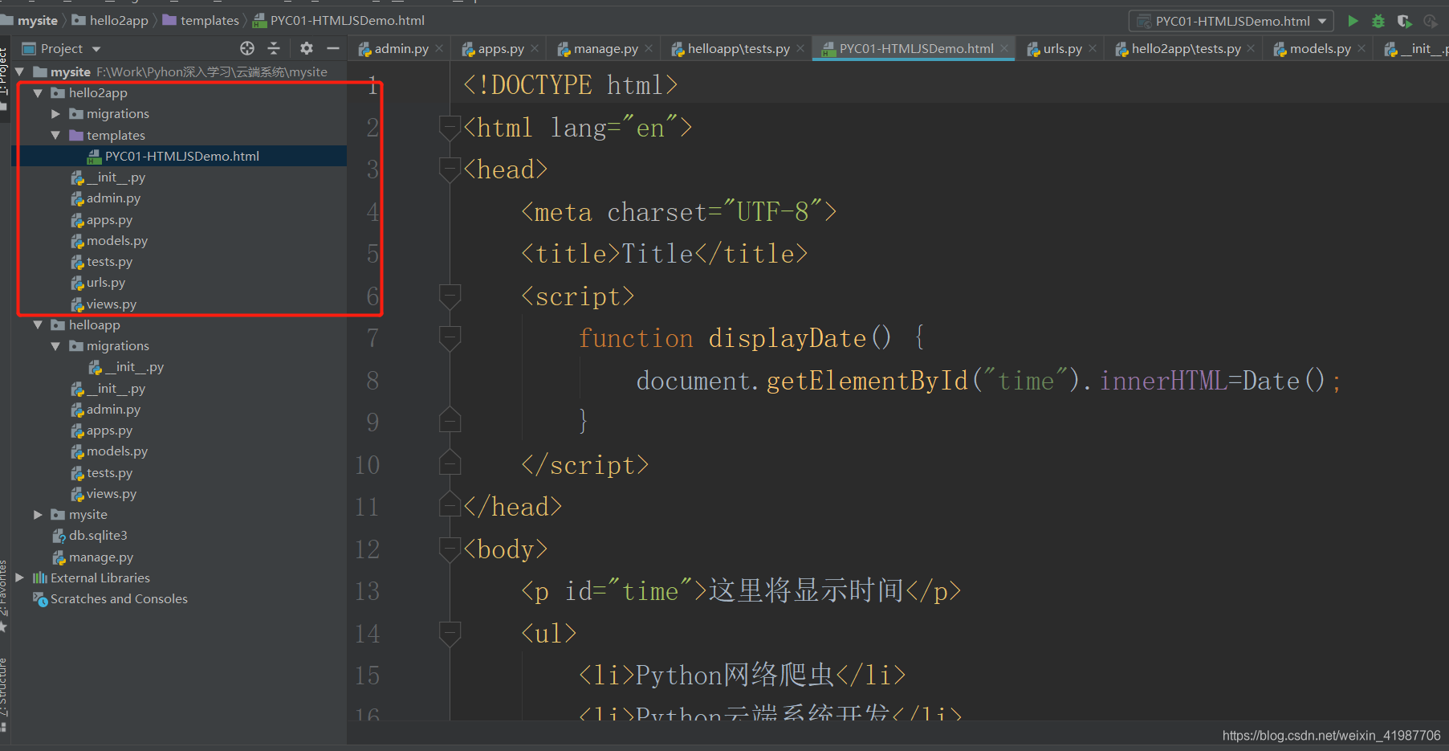Image resolution: width=1449 pixels, height=751 pixels.
Task: Run with coverage using the shield icon
Action: 1404,21
